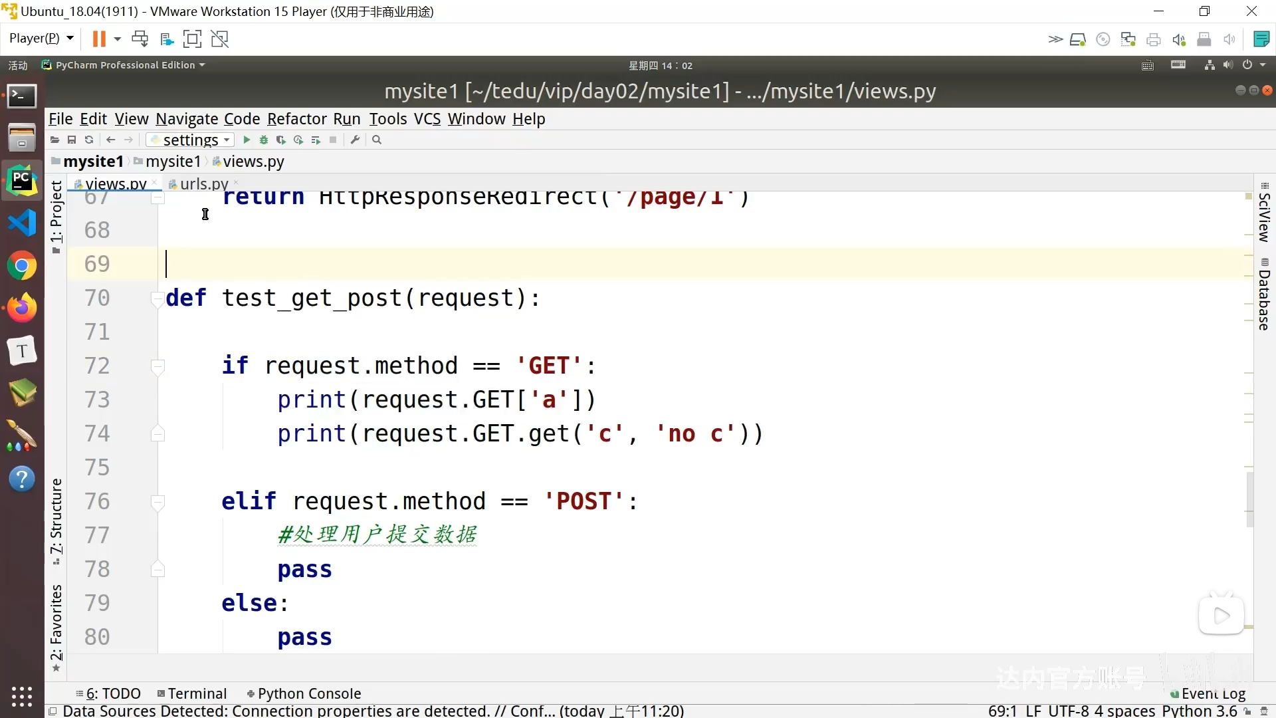Viewport: 1276px width, 718px height.
Task: Click the Search Everywhere magnifier icon
Action: point(377,140)
